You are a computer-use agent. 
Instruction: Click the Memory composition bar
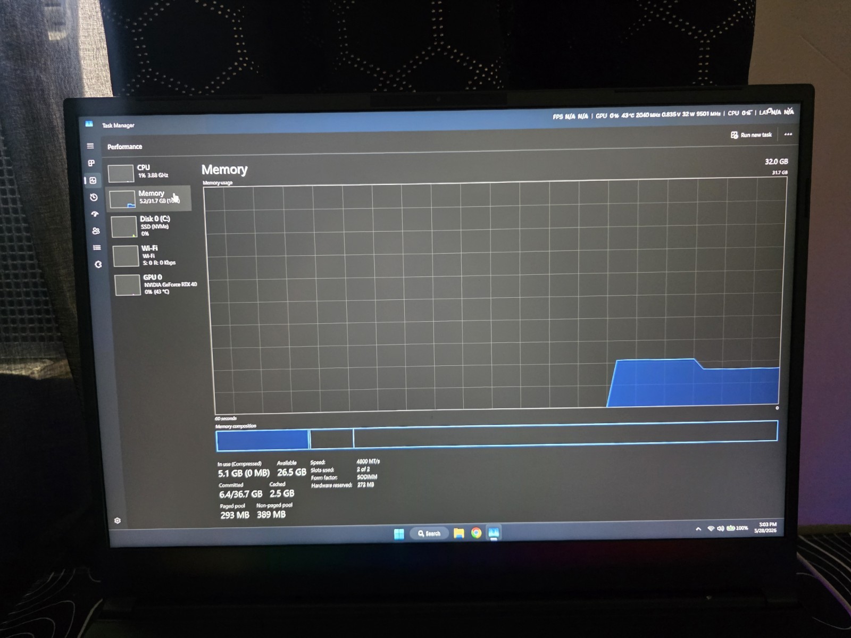pyautogui.click(x=497, y=435)
